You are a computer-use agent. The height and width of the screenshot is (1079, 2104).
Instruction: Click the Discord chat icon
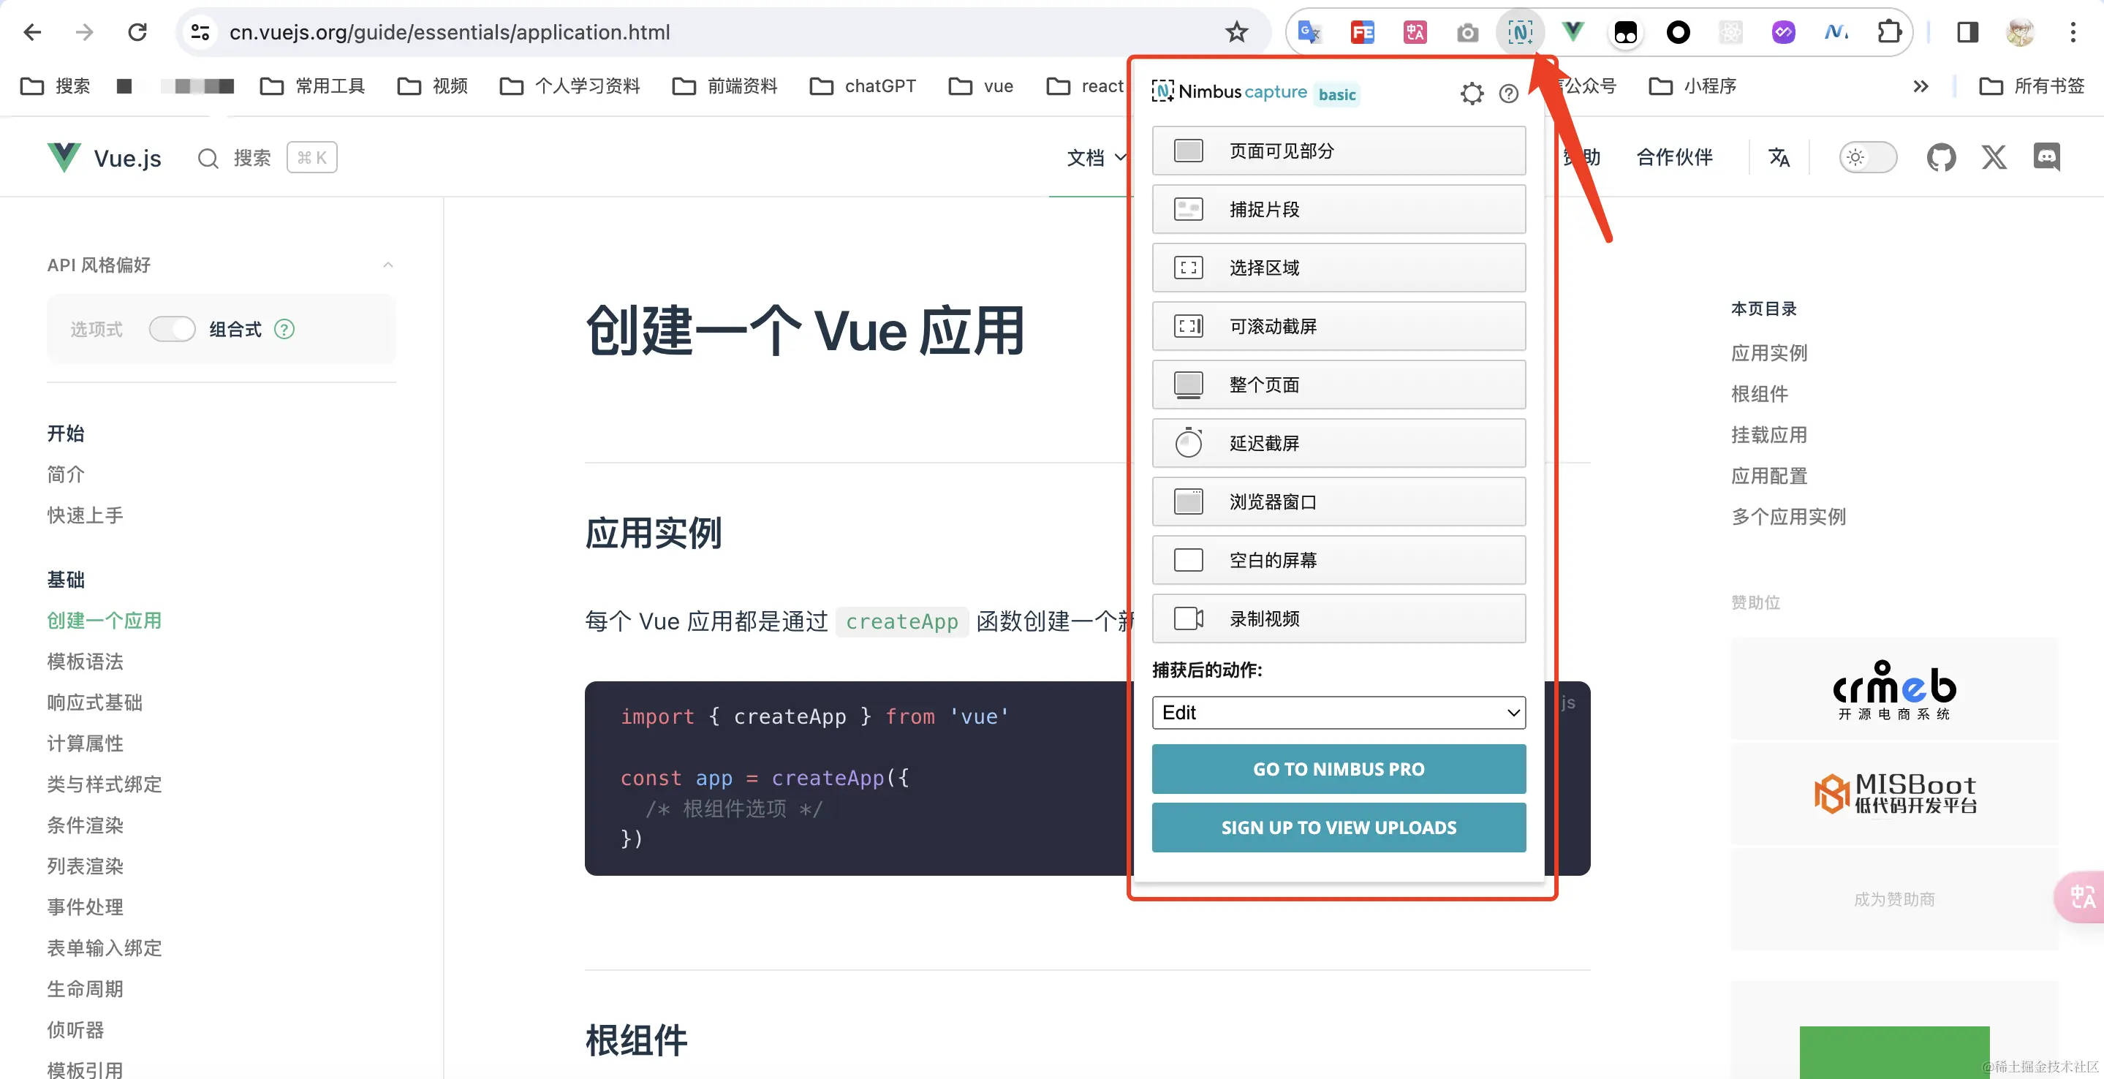point(2046,157)
